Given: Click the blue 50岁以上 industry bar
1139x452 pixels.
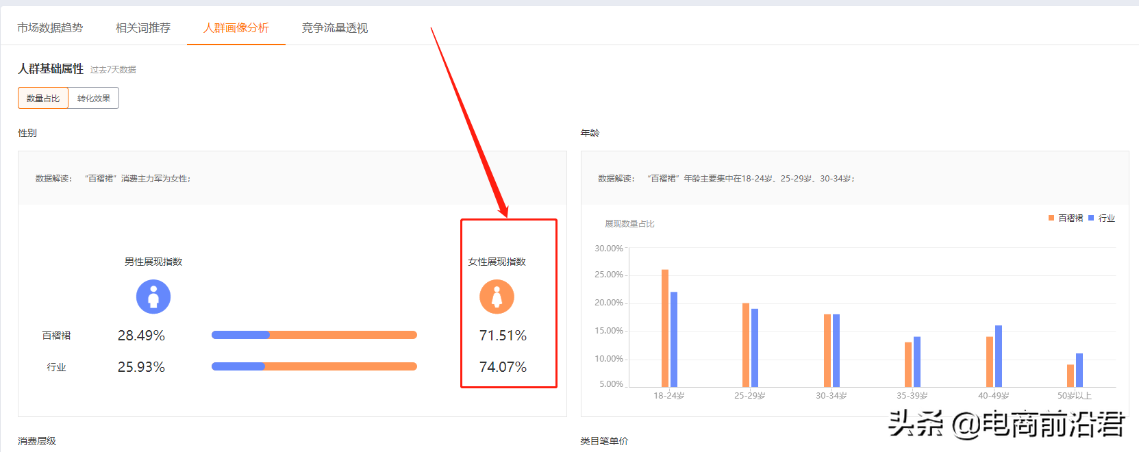Looking at the screenshot, I should click(x=1079, y=370).
